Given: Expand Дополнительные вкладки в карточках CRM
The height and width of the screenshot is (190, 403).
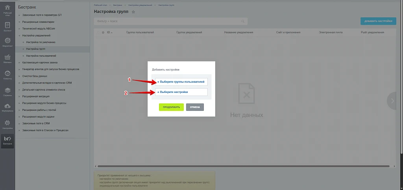Looking at the screenshot, I should point(19,83).
